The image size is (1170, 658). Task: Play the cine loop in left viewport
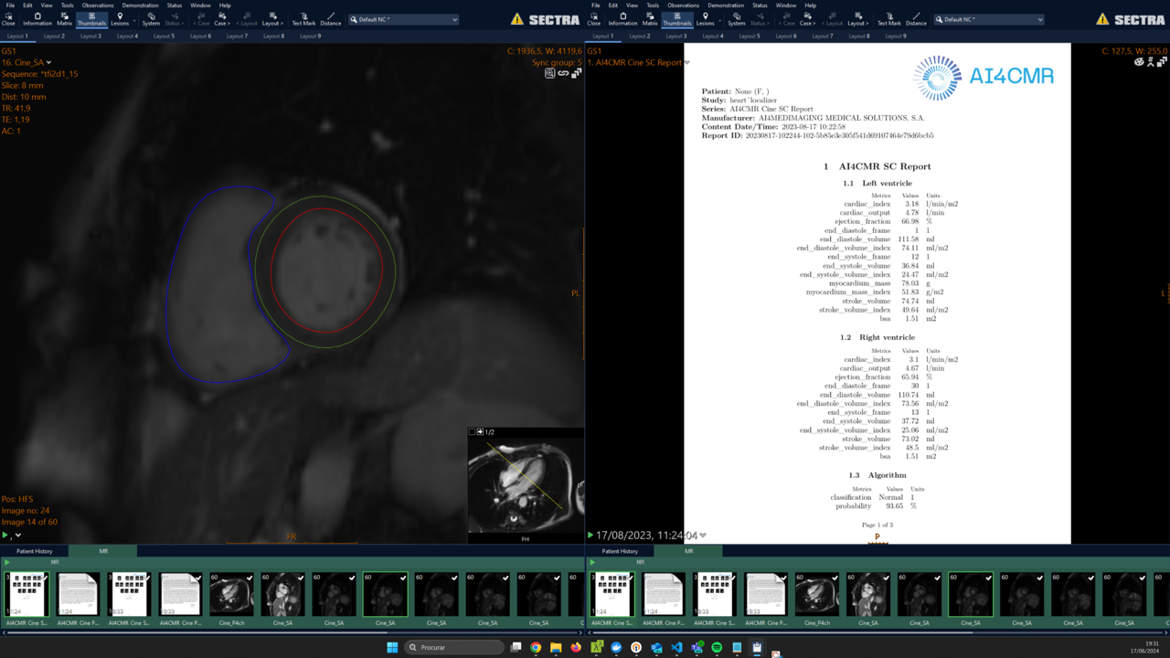(x=5, y=536)
